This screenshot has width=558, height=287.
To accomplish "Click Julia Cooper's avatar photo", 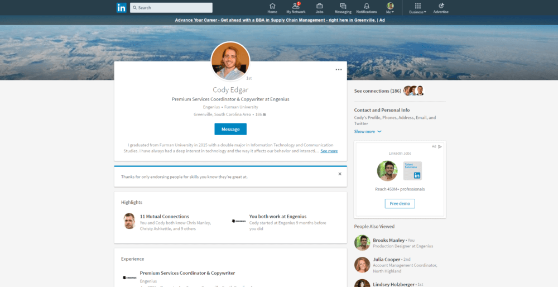I will point(362,265).
